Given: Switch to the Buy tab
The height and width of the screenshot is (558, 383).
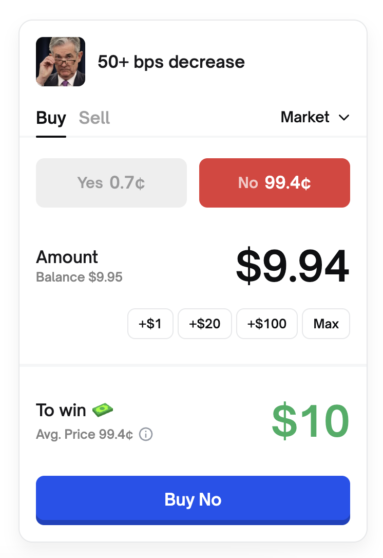Looking at the screenshot, I should [x=51, y=118].
